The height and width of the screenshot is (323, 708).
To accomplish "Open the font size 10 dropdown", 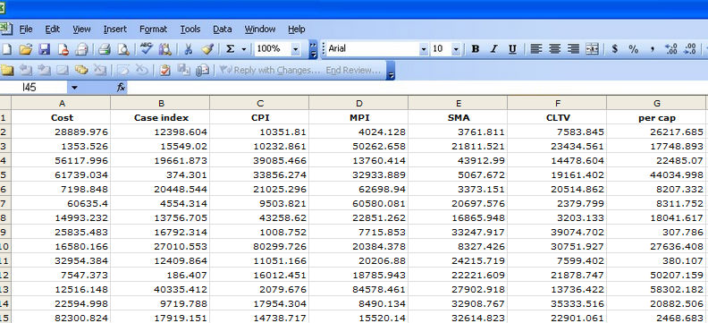I will coord(456,49).
